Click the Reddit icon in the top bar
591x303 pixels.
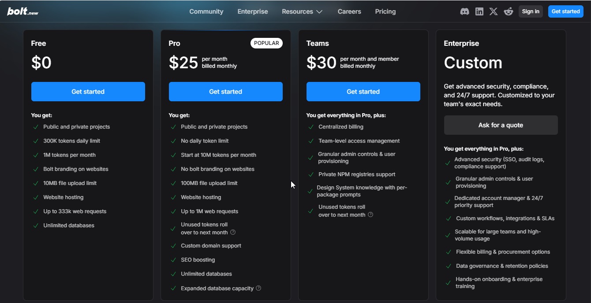click(x=509, y=11)
